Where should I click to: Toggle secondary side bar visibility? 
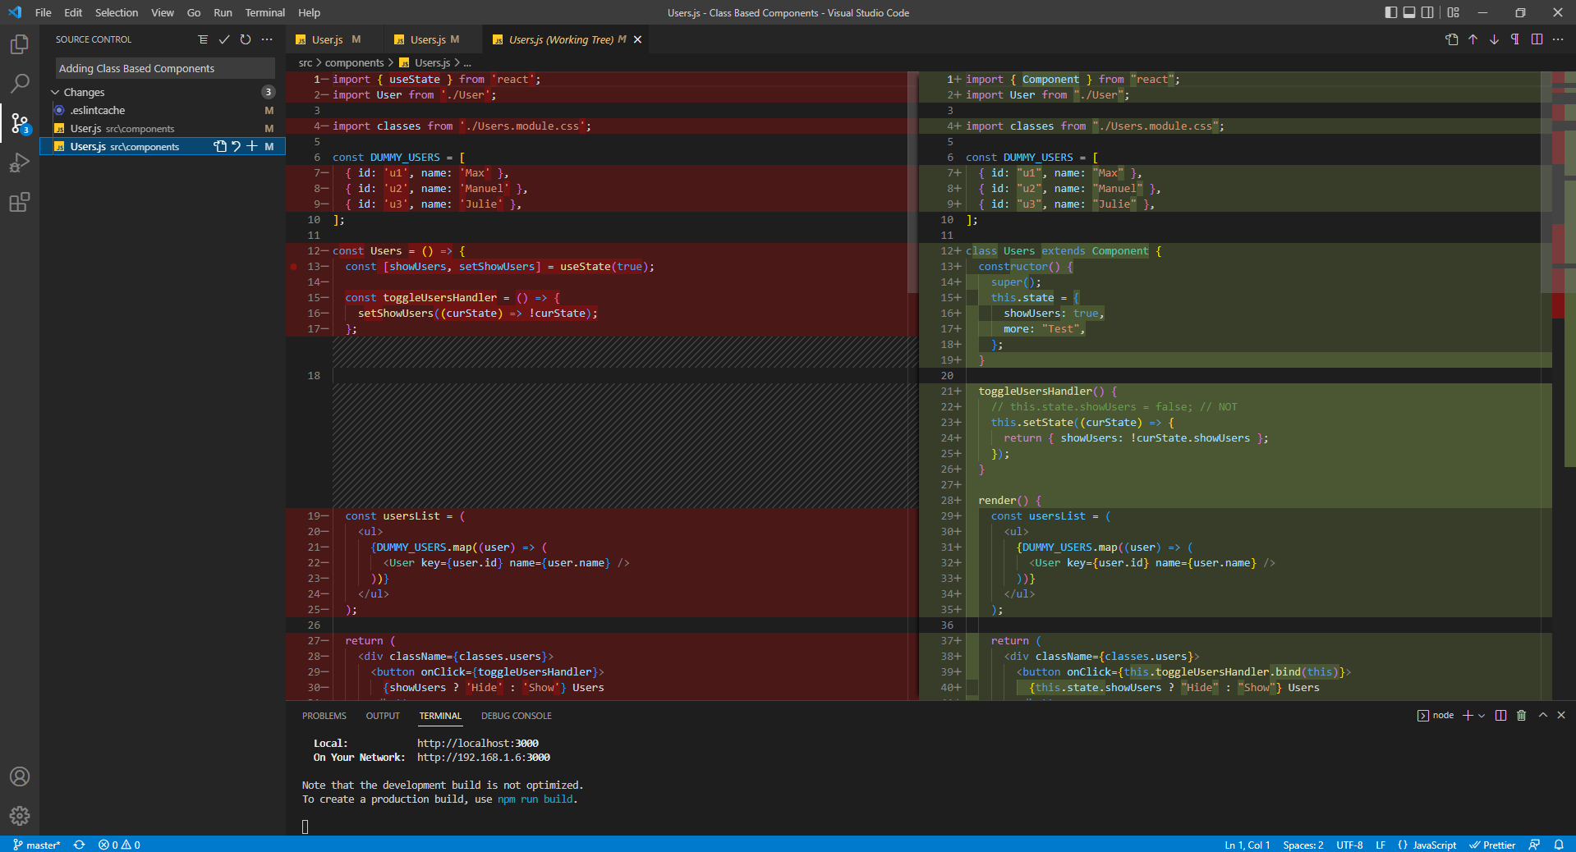click(x=1428, y=12)
